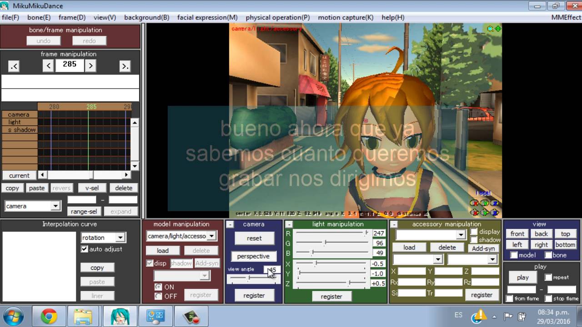Click the green viewport move arrows icon
This screenshot has height=327, width=582.
tap(498, 29)
